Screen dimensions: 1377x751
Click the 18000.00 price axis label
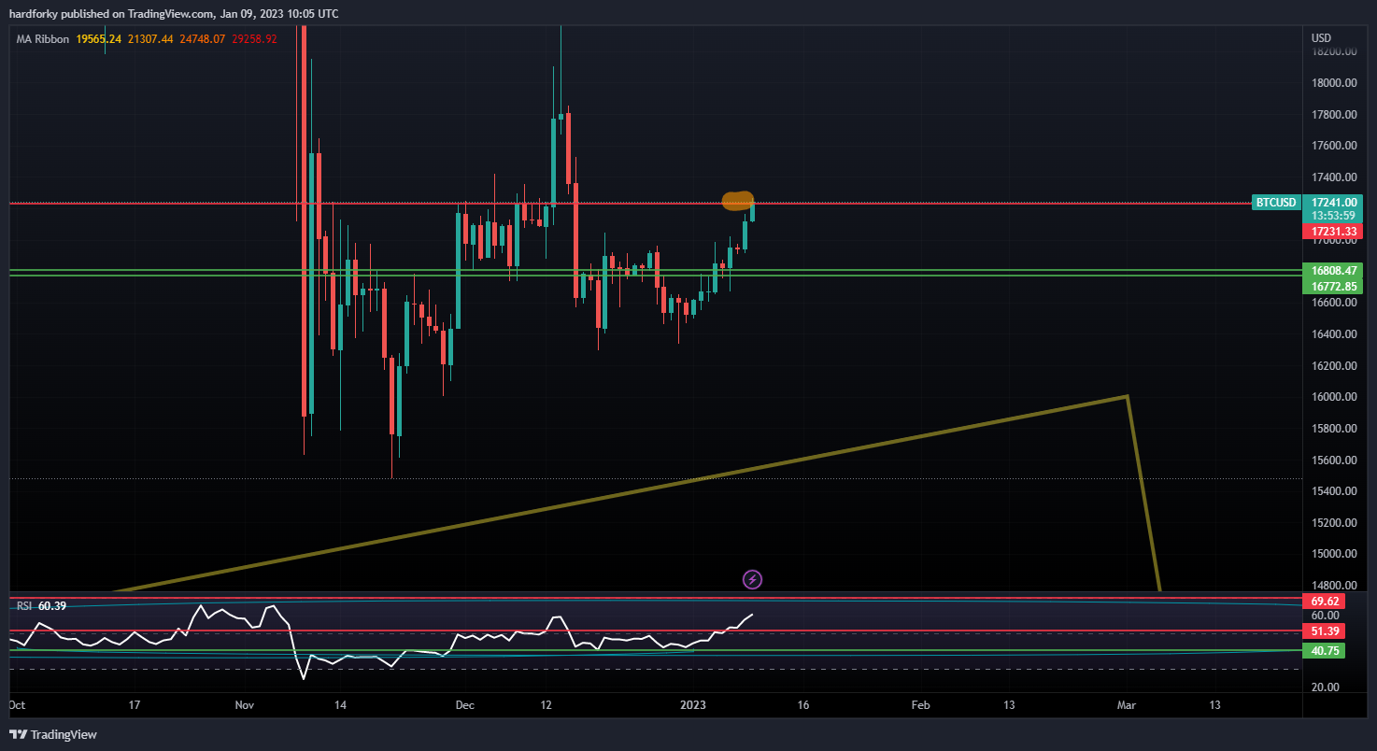1334,83
